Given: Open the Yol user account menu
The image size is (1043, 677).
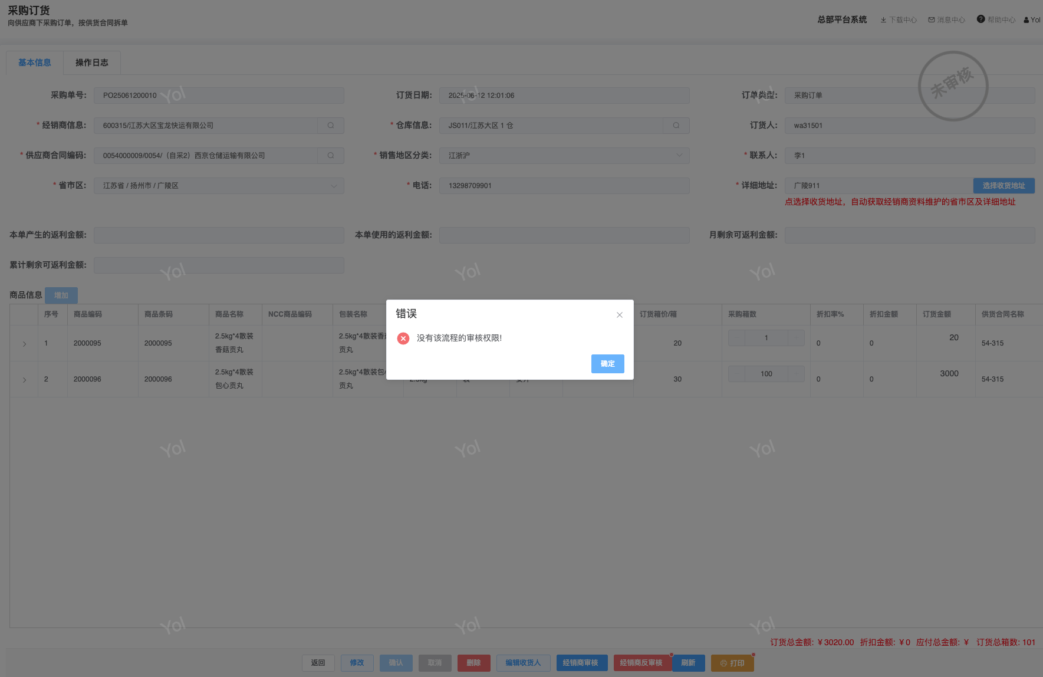Looking at the screenshot, I should [x=1032, y=20].
